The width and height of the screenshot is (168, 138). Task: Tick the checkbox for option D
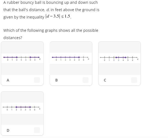point(37,130)
